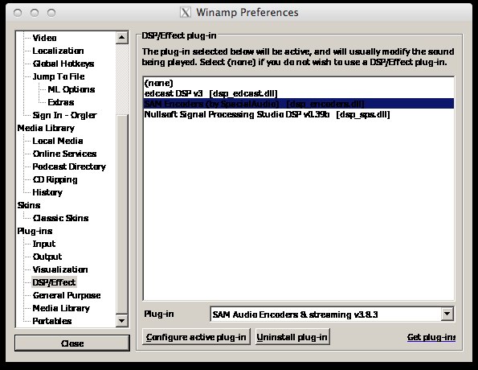Image resolution: width=478 pixels, height=370 pixels.
Task: Open General Purpose plug-ins page
Action: (67, 295)
